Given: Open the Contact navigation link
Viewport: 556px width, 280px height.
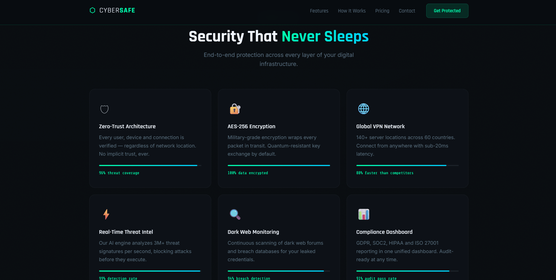Looking at the screenshot, I should 407,11.
